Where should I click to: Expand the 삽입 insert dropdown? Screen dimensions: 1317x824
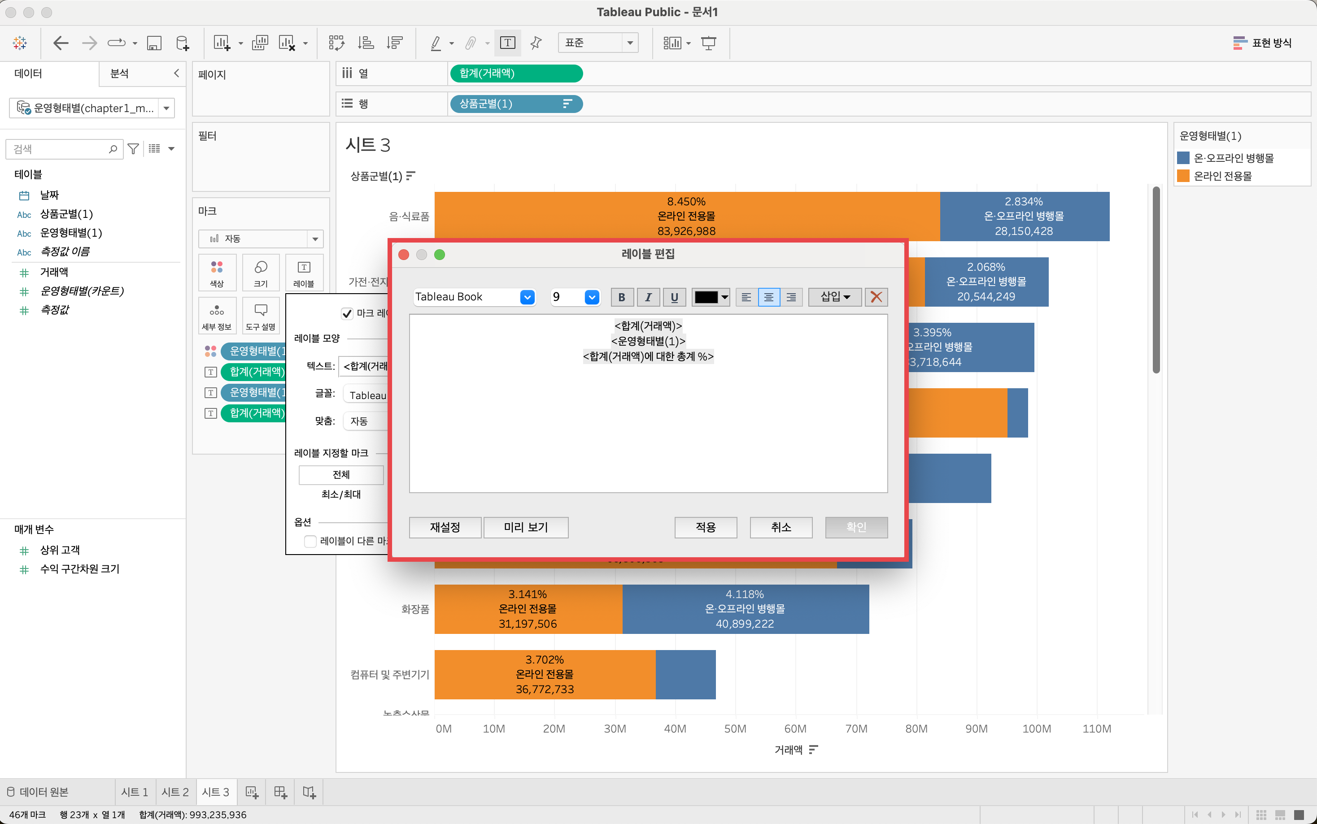click(x=835, y=297)
